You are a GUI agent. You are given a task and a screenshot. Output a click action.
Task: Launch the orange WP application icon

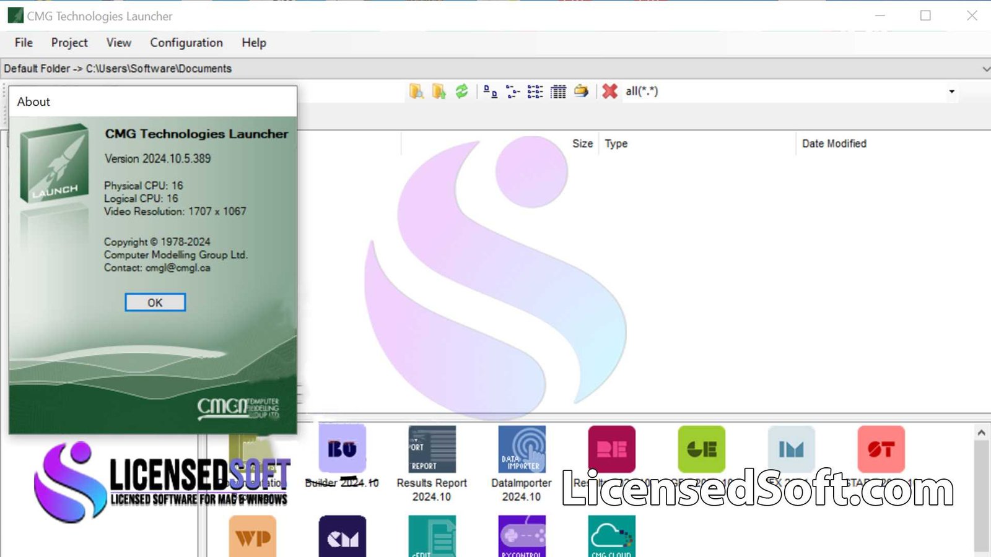[253, 537]
